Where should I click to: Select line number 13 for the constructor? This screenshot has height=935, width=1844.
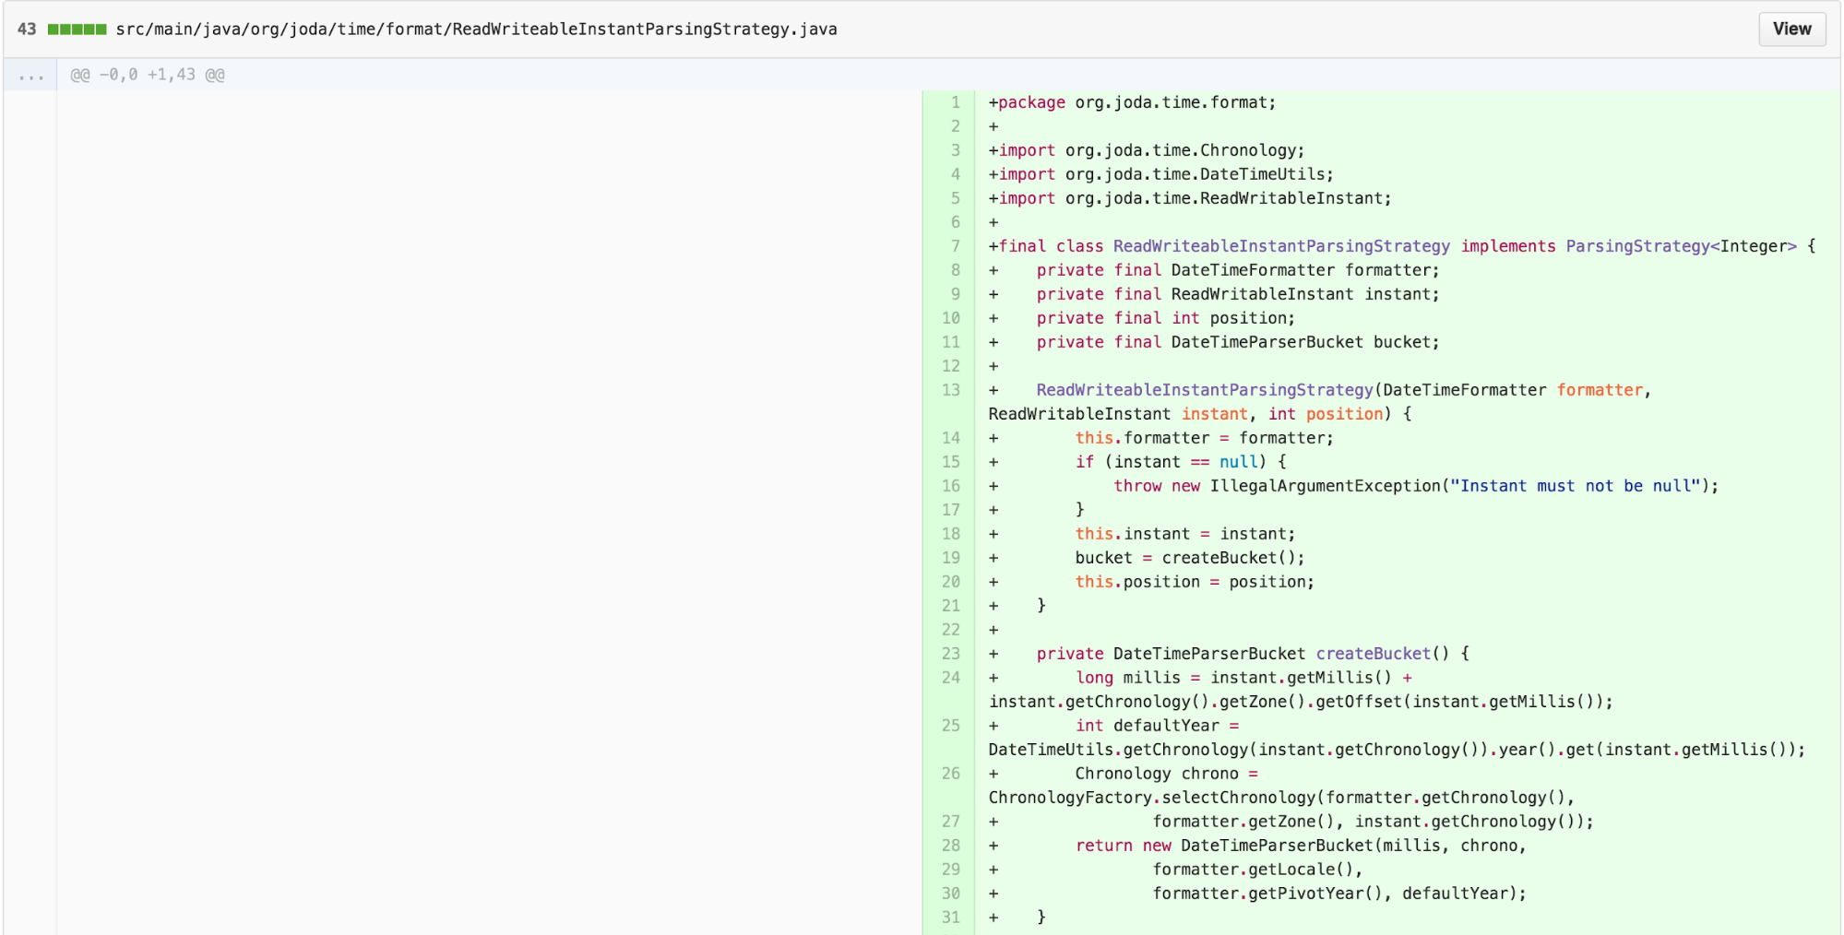(951, 390)
